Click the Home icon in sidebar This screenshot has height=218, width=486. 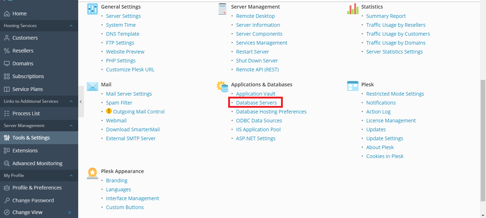pos(6,14)
